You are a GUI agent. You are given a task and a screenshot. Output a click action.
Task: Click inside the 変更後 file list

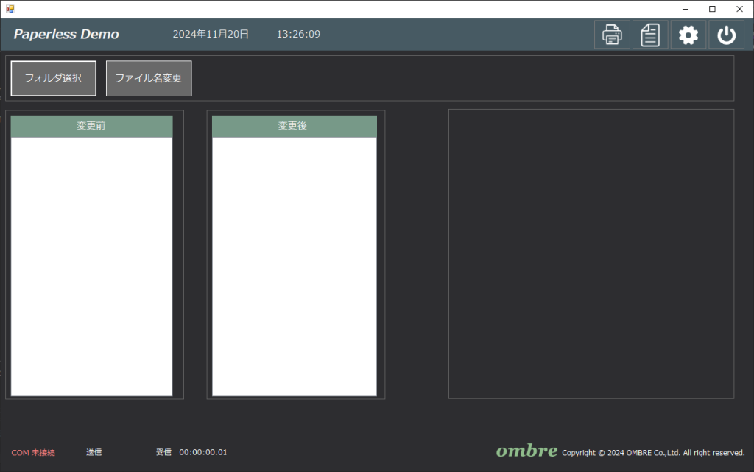click(x=294, y=266)
